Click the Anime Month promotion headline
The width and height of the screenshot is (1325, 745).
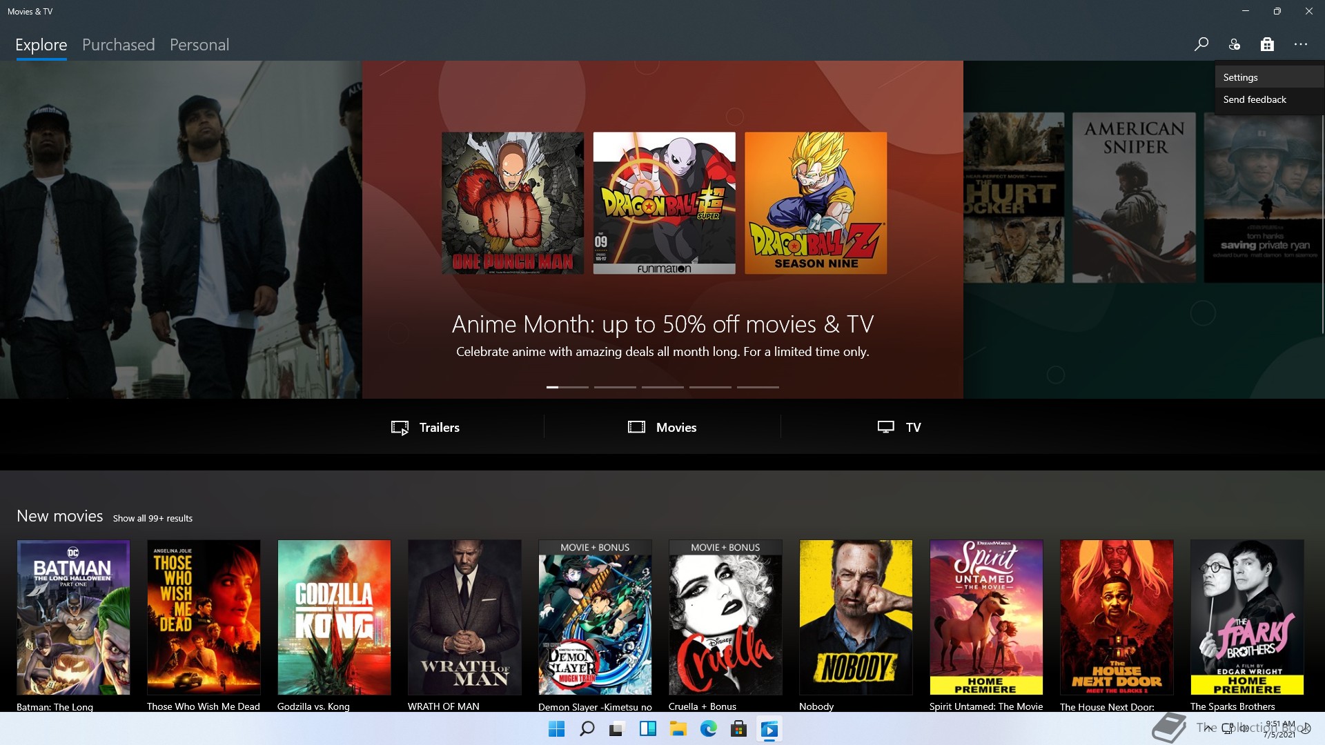(x=662, y=324)
